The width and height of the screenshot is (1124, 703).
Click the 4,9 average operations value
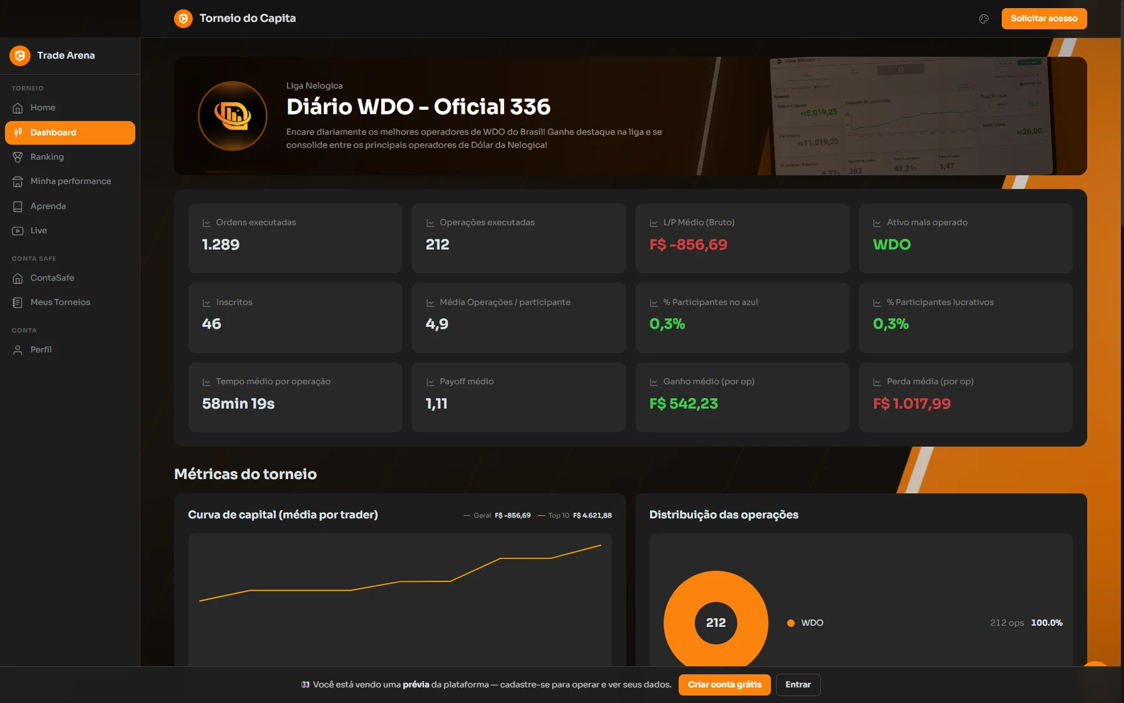click(x=437, y=324)
